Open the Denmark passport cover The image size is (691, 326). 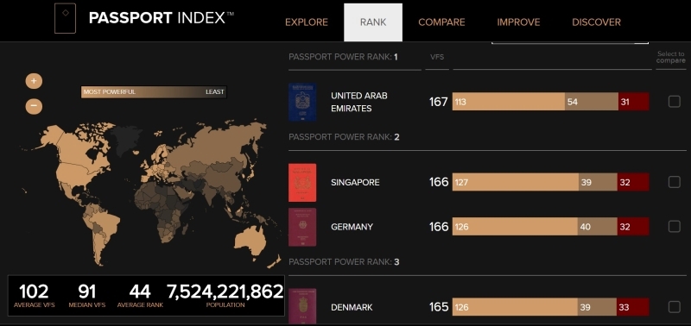[302, 307]
